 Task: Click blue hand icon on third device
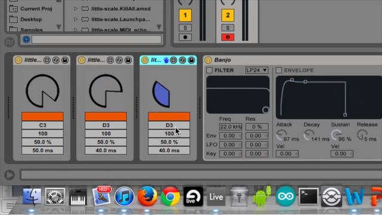coord(166,60)
